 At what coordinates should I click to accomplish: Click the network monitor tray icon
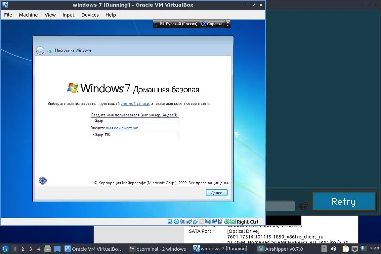pyautogui.click(x=355, y=249)
